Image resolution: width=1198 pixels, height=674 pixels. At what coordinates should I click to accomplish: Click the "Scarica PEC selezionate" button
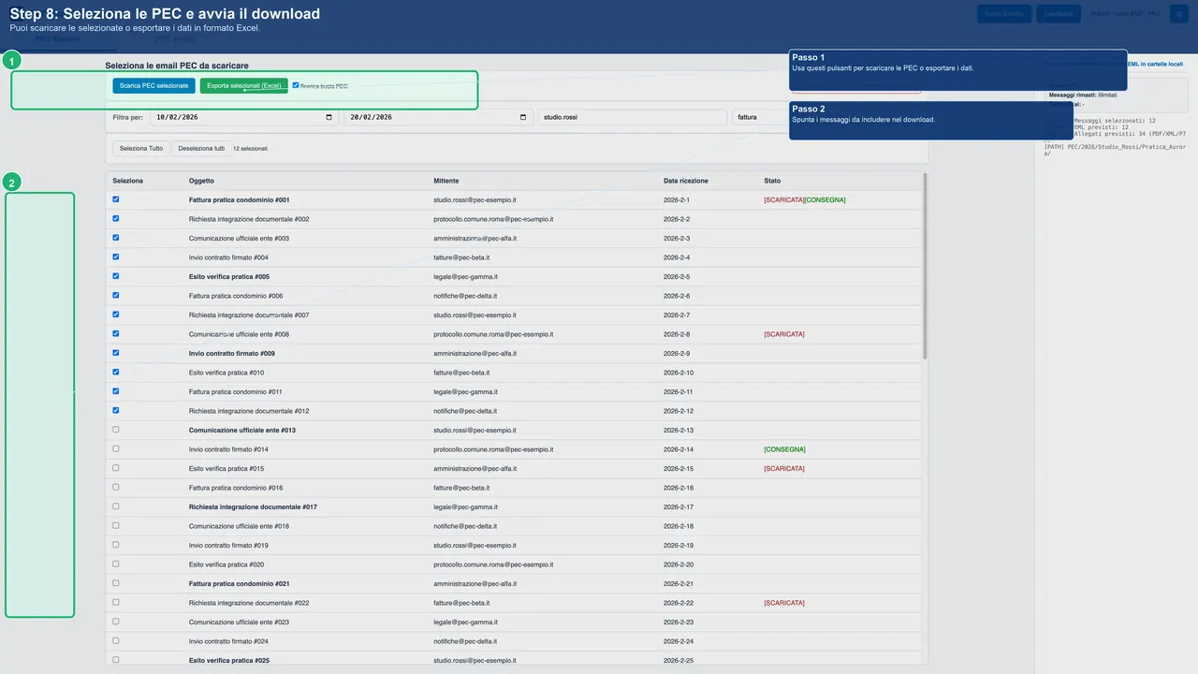point(153,84)
